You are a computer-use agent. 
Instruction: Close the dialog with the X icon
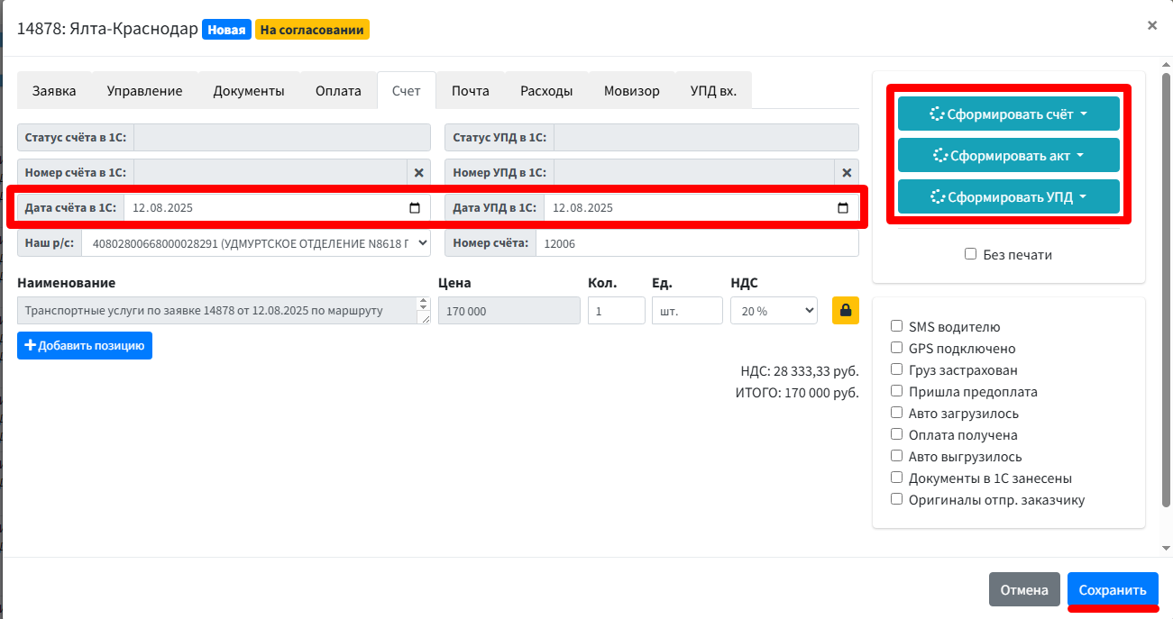pyautogui.click(x=1151, y=26)
